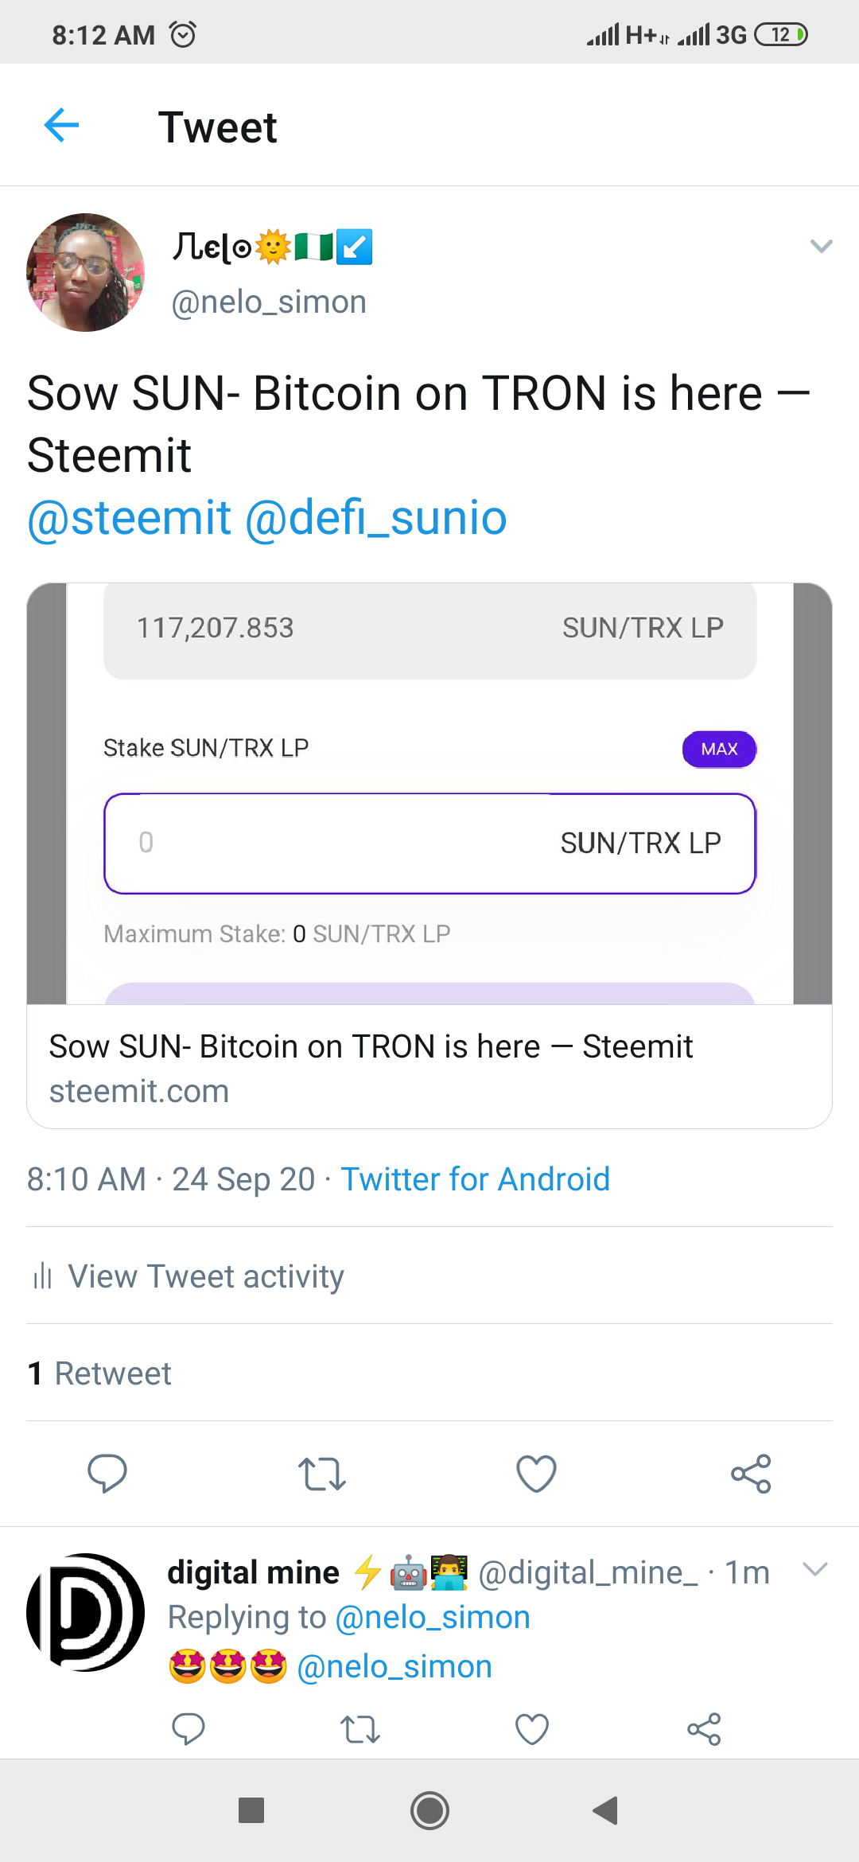Retweet the main tweet
859x1862 pixels.
tap(321, 1473)
